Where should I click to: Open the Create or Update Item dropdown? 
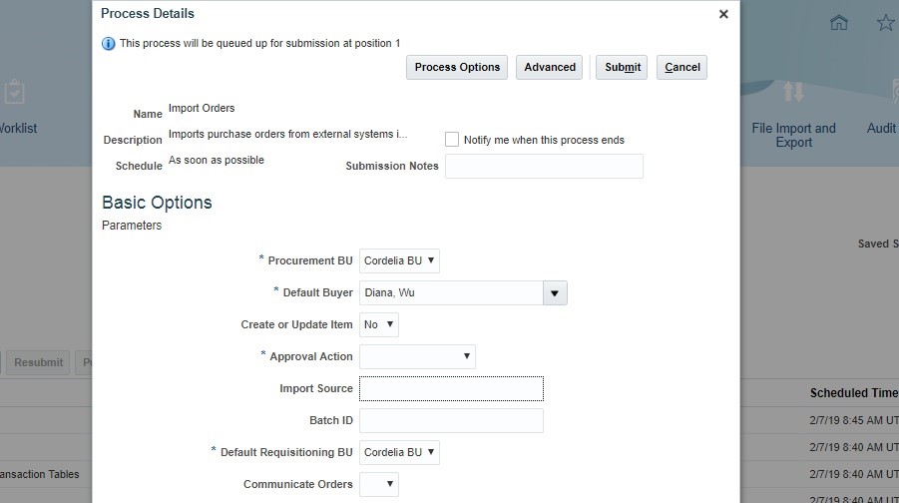[379, 324]
